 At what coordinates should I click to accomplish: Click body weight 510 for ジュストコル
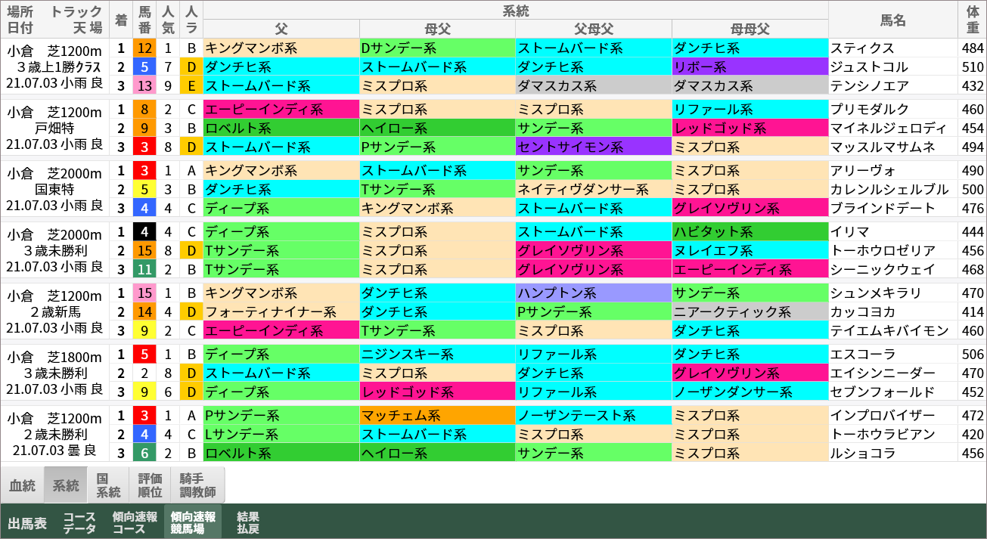coord(973,67)
